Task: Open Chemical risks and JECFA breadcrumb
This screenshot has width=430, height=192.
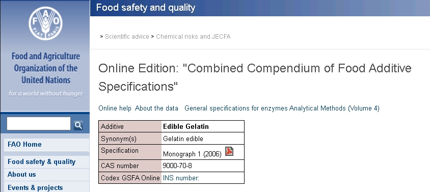Action: 193,37
